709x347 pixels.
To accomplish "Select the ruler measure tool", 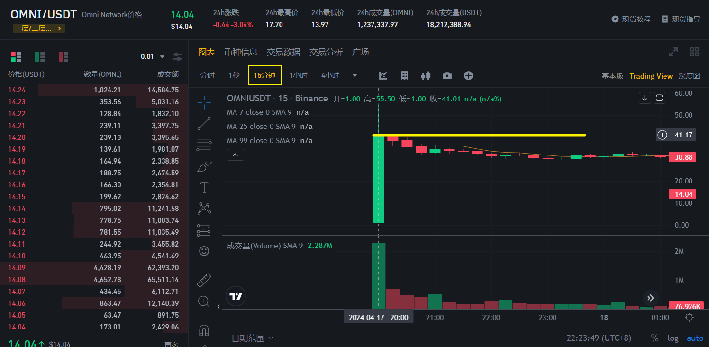I will click(204, 280).
